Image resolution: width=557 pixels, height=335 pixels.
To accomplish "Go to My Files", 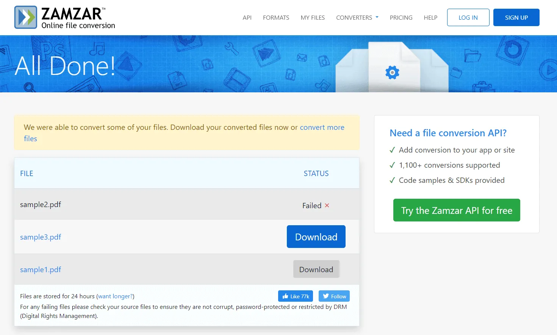I will coord(313,18).
